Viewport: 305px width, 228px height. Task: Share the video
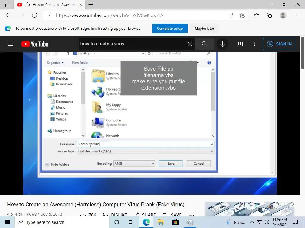[145, 215]
